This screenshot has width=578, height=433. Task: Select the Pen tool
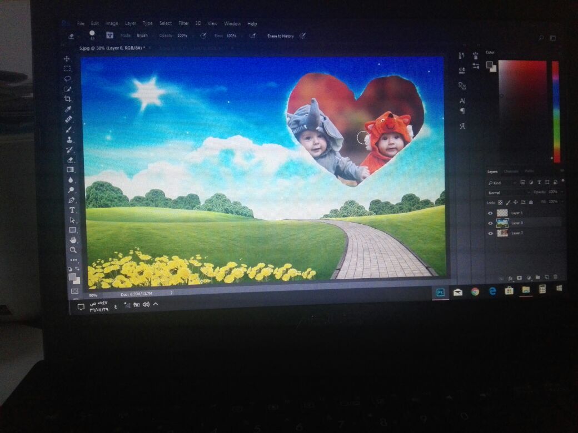72,200
